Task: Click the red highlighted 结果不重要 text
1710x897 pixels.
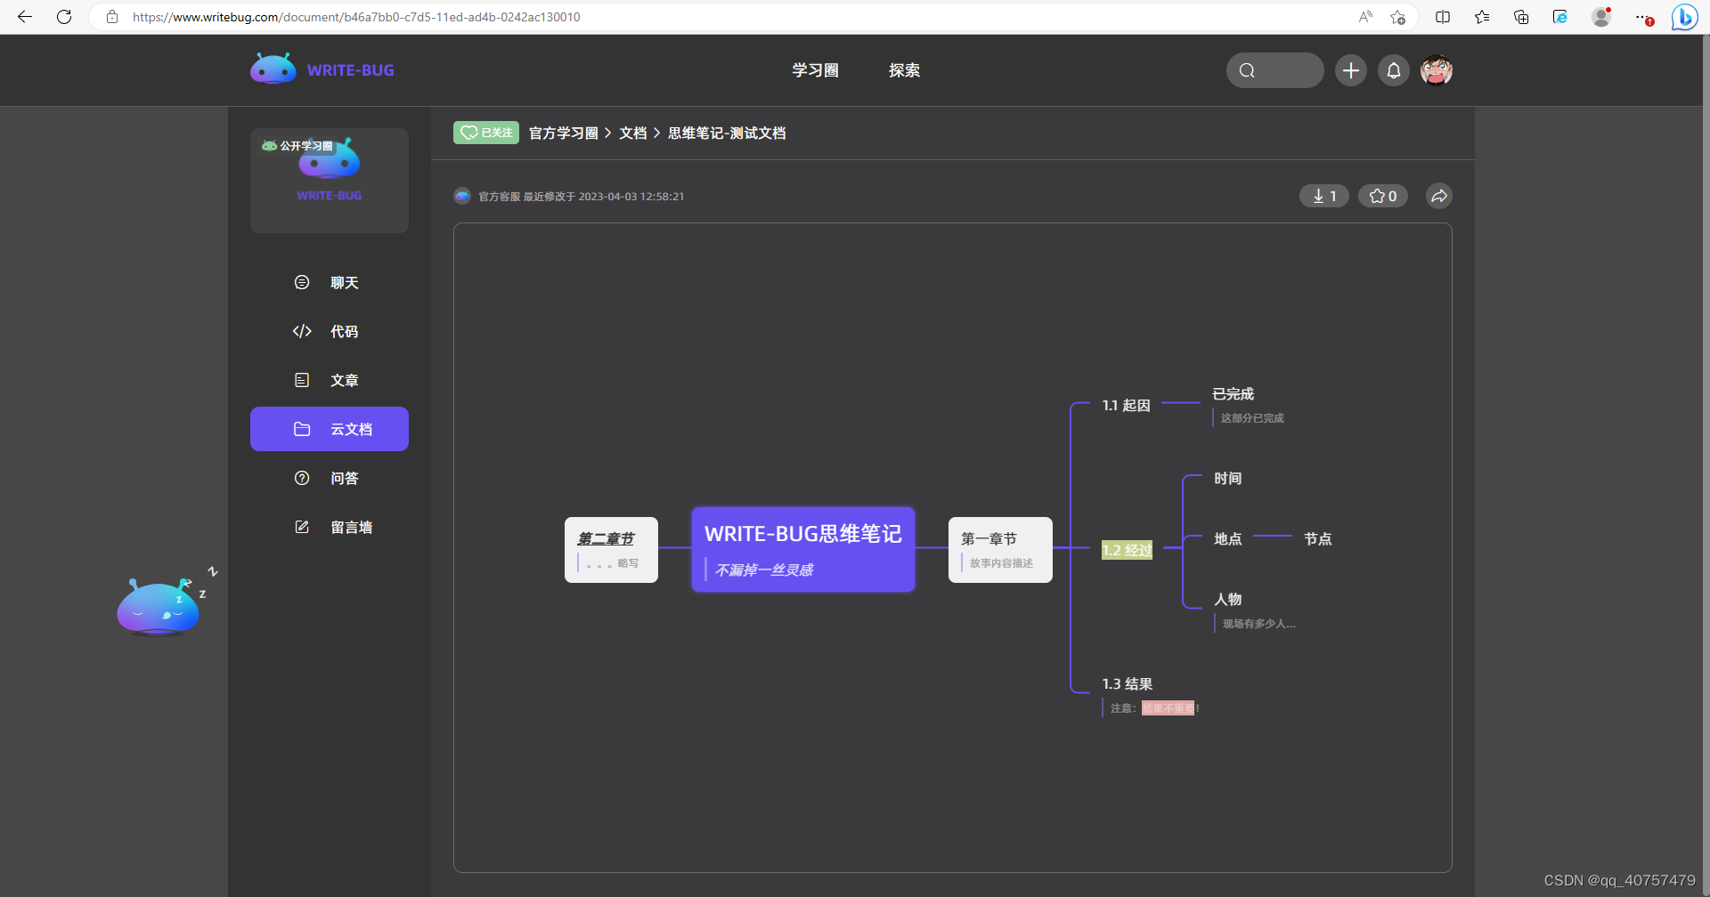Action: coord(1168,708)
